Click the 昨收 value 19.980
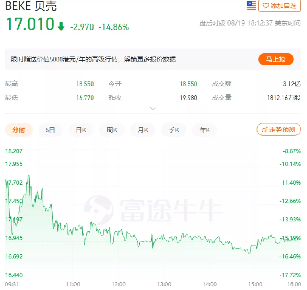This screenshot has width=307, height=290. click(x=188, y=98)
